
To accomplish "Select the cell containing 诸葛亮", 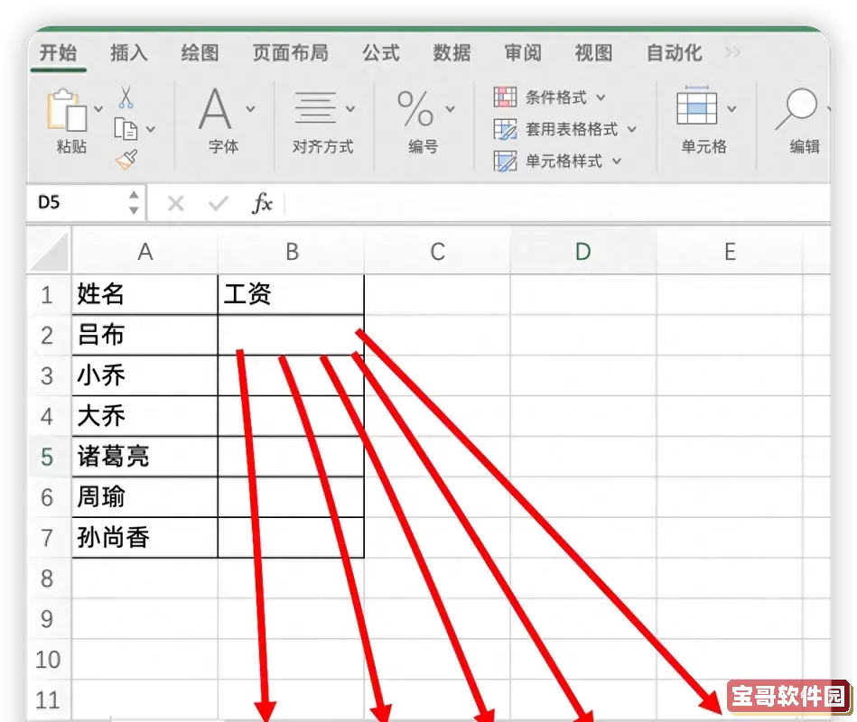I will click(144, 457).
